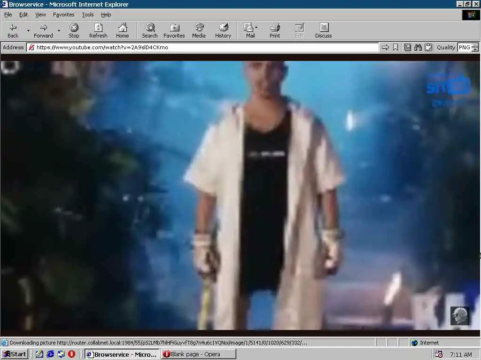Open the File menu

(8, 15)
